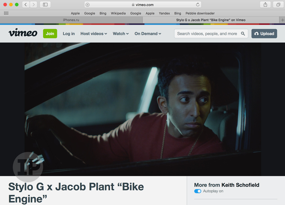The image size is (285, 205).
Task: Click the Upload button
Action: click(264, 33)
